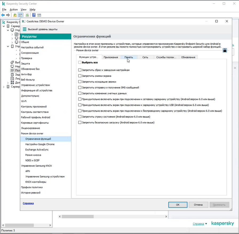Select 'Веб-Фильтр' section
The height and width of the screenshot is (234, 239).
[x=46, y=80]
